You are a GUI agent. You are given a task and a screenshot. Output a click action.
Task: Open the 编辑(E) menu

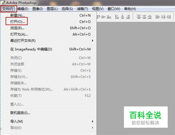23,9
